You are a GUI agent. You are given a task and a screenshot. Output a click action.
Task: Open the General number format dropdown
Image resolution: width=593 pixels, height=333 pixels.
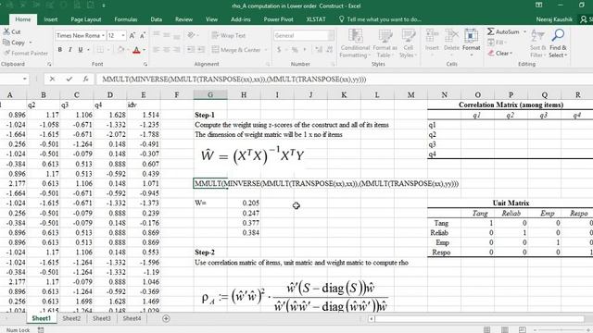(331, 35)
